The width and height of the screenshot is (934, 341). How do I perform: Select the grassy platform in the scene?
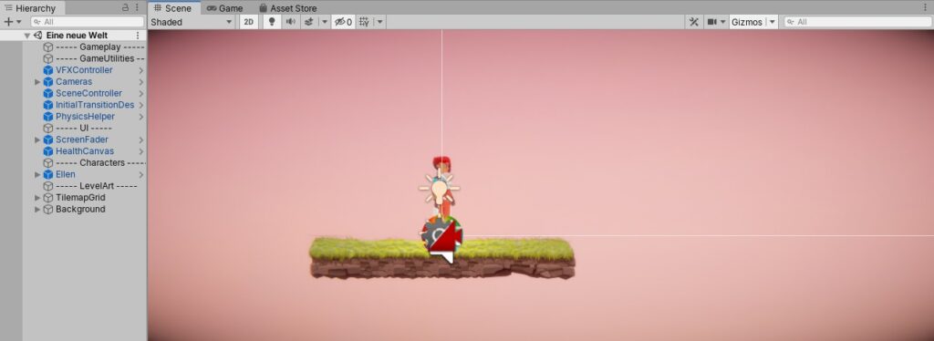click(x=442, y=258)
